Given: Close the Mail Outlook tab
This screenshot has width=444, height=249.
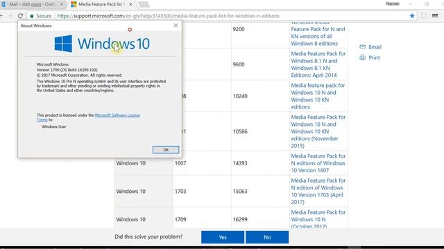Looking at the screenshot, I should coord(62,4).
